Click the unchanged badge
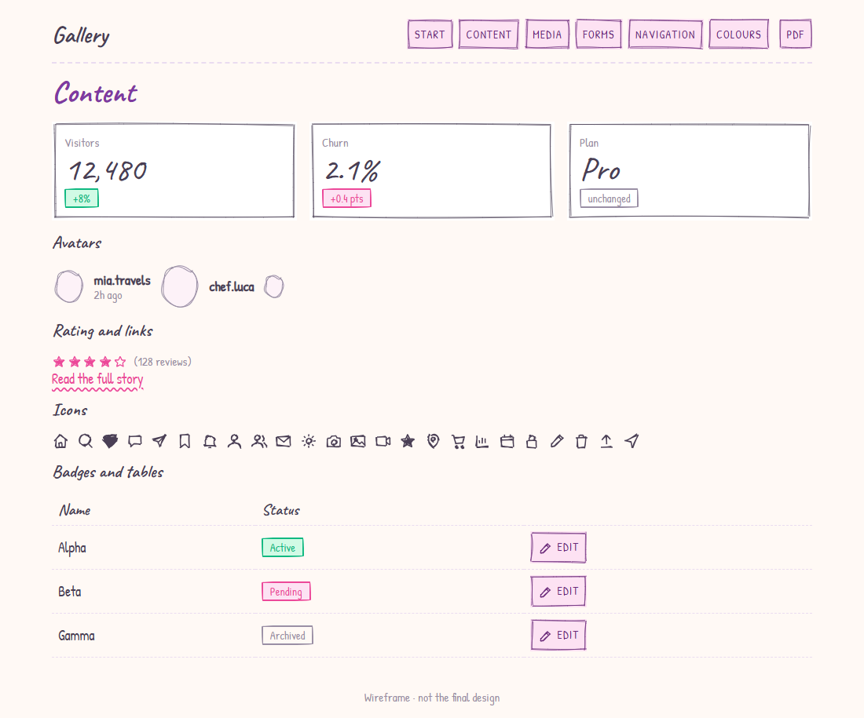 click(x=609, y=199)
